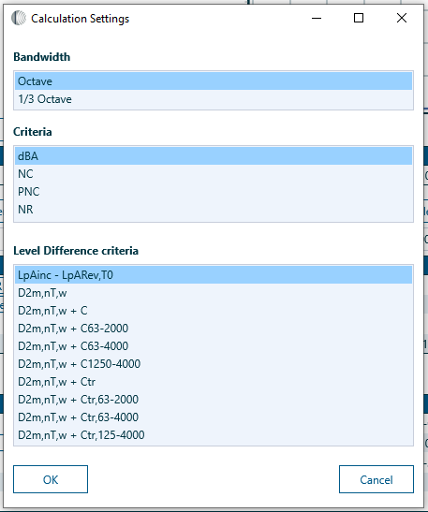Select D2m,nT,w + C63-2000 criterion
The height and width of the screenshot is (512, 428).
[214, 329]
